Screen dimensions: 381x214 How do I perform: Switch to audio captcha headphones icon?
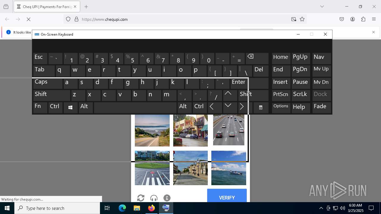tap(154, 198)
